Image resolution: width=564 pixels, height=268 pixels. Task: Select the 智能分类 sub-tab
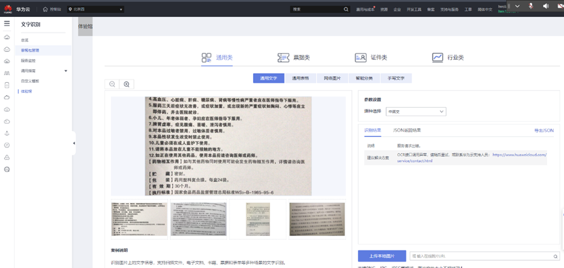pos(364,78)
